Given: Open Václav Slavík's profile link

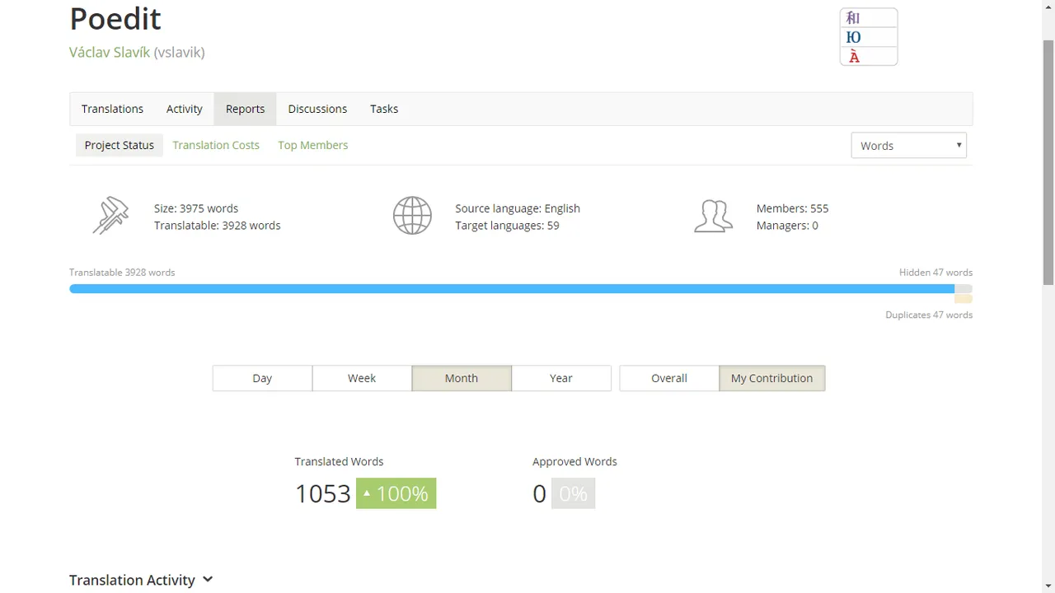Looking at the screenshot, I should point(110,52).
